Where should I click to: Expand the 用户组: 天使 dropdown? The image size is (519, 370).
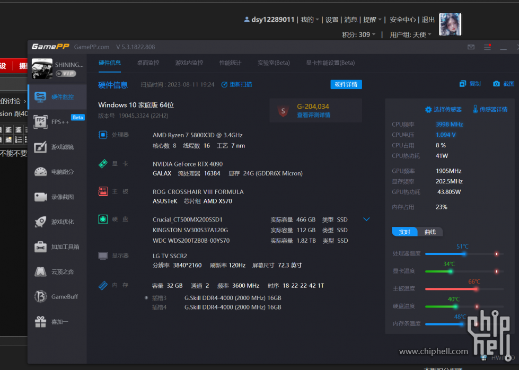pos(410,35)
